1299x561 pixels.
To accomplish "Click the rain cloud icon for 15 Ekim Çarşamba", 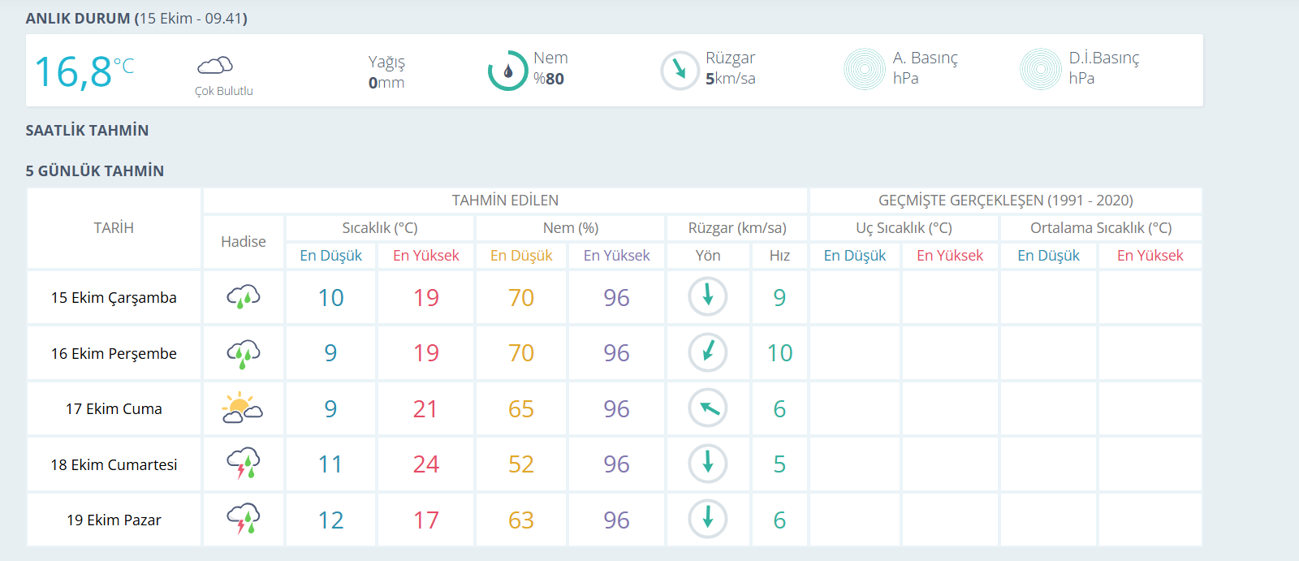I will (243, 297).
